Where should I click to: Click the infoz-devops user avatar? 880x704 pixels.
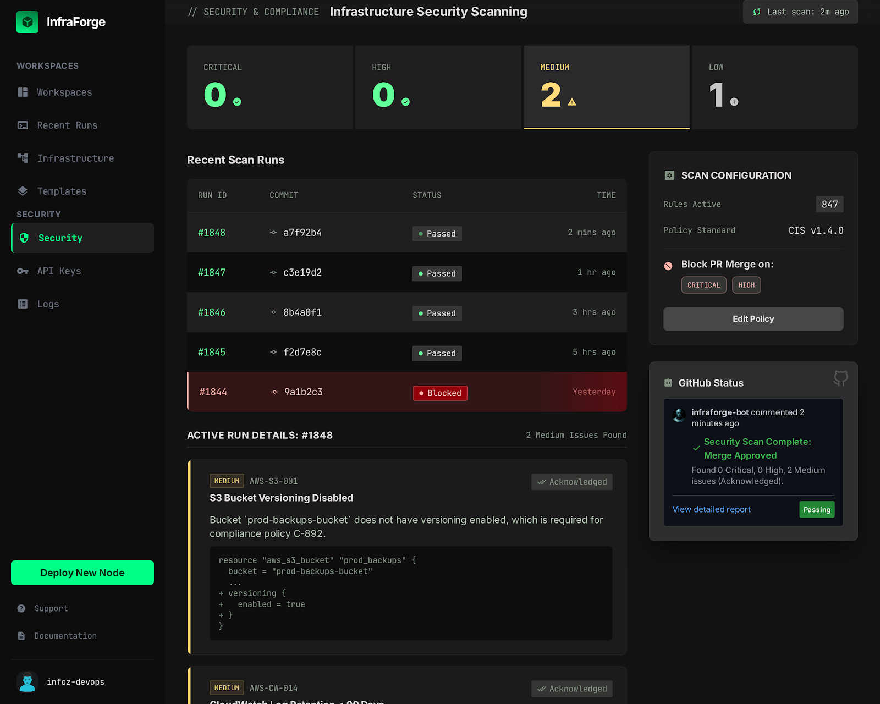coord(28,682)
